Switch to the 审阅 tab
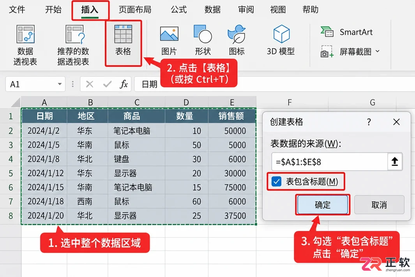The height and width of the screenshot is (277, 415). pos(246,9)
